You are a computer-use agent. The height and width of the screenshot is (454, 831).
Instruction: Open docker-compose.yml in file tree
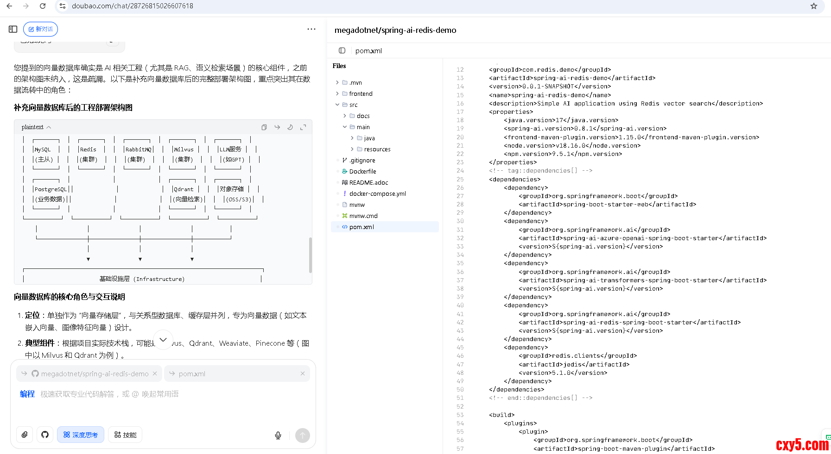[377, 193]
